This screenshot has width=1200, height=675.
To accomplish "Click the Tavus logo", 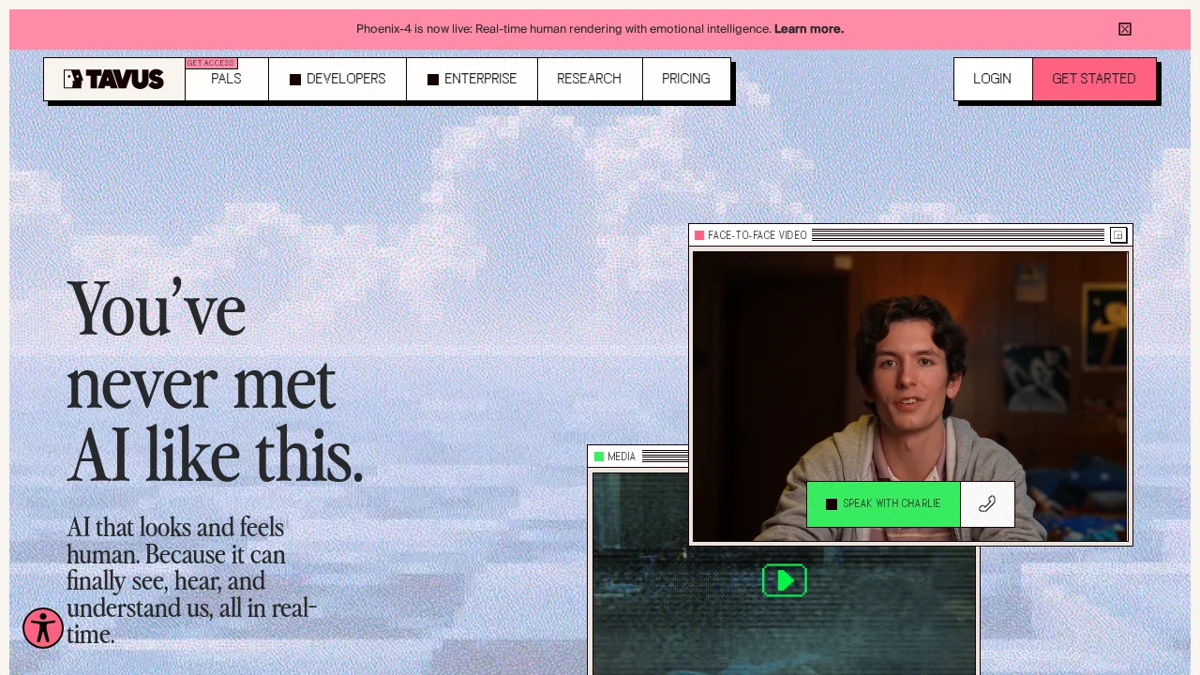I will point(113,79).
